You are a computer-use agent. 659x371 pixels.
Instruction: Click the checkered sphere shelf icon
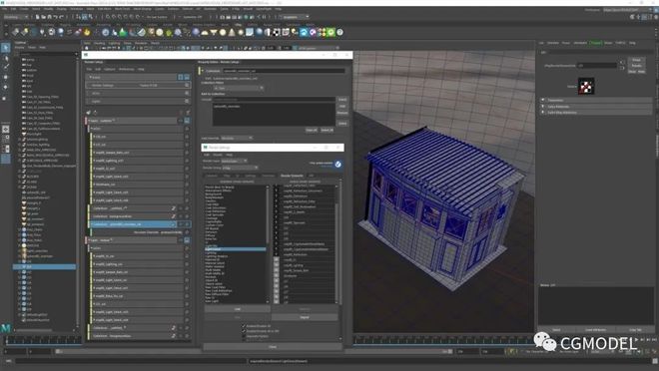[x=277, y=32]
